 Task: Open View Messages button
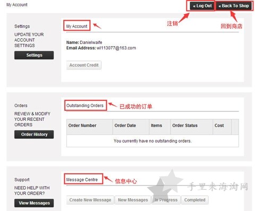point(34,203)
